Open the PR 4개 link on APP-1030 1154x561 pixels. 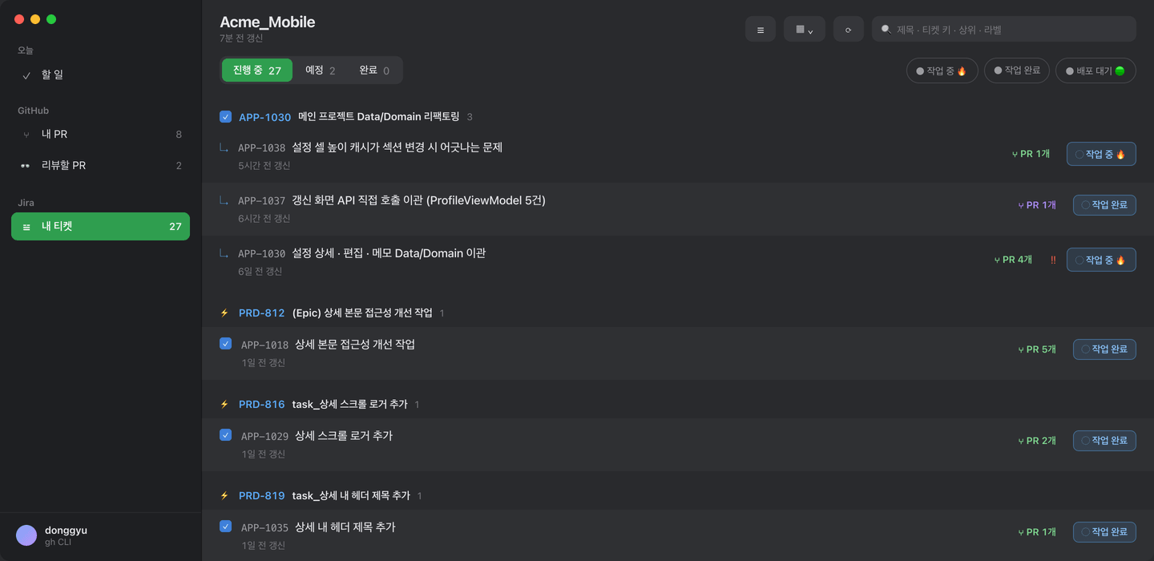tap(1013, 260)
